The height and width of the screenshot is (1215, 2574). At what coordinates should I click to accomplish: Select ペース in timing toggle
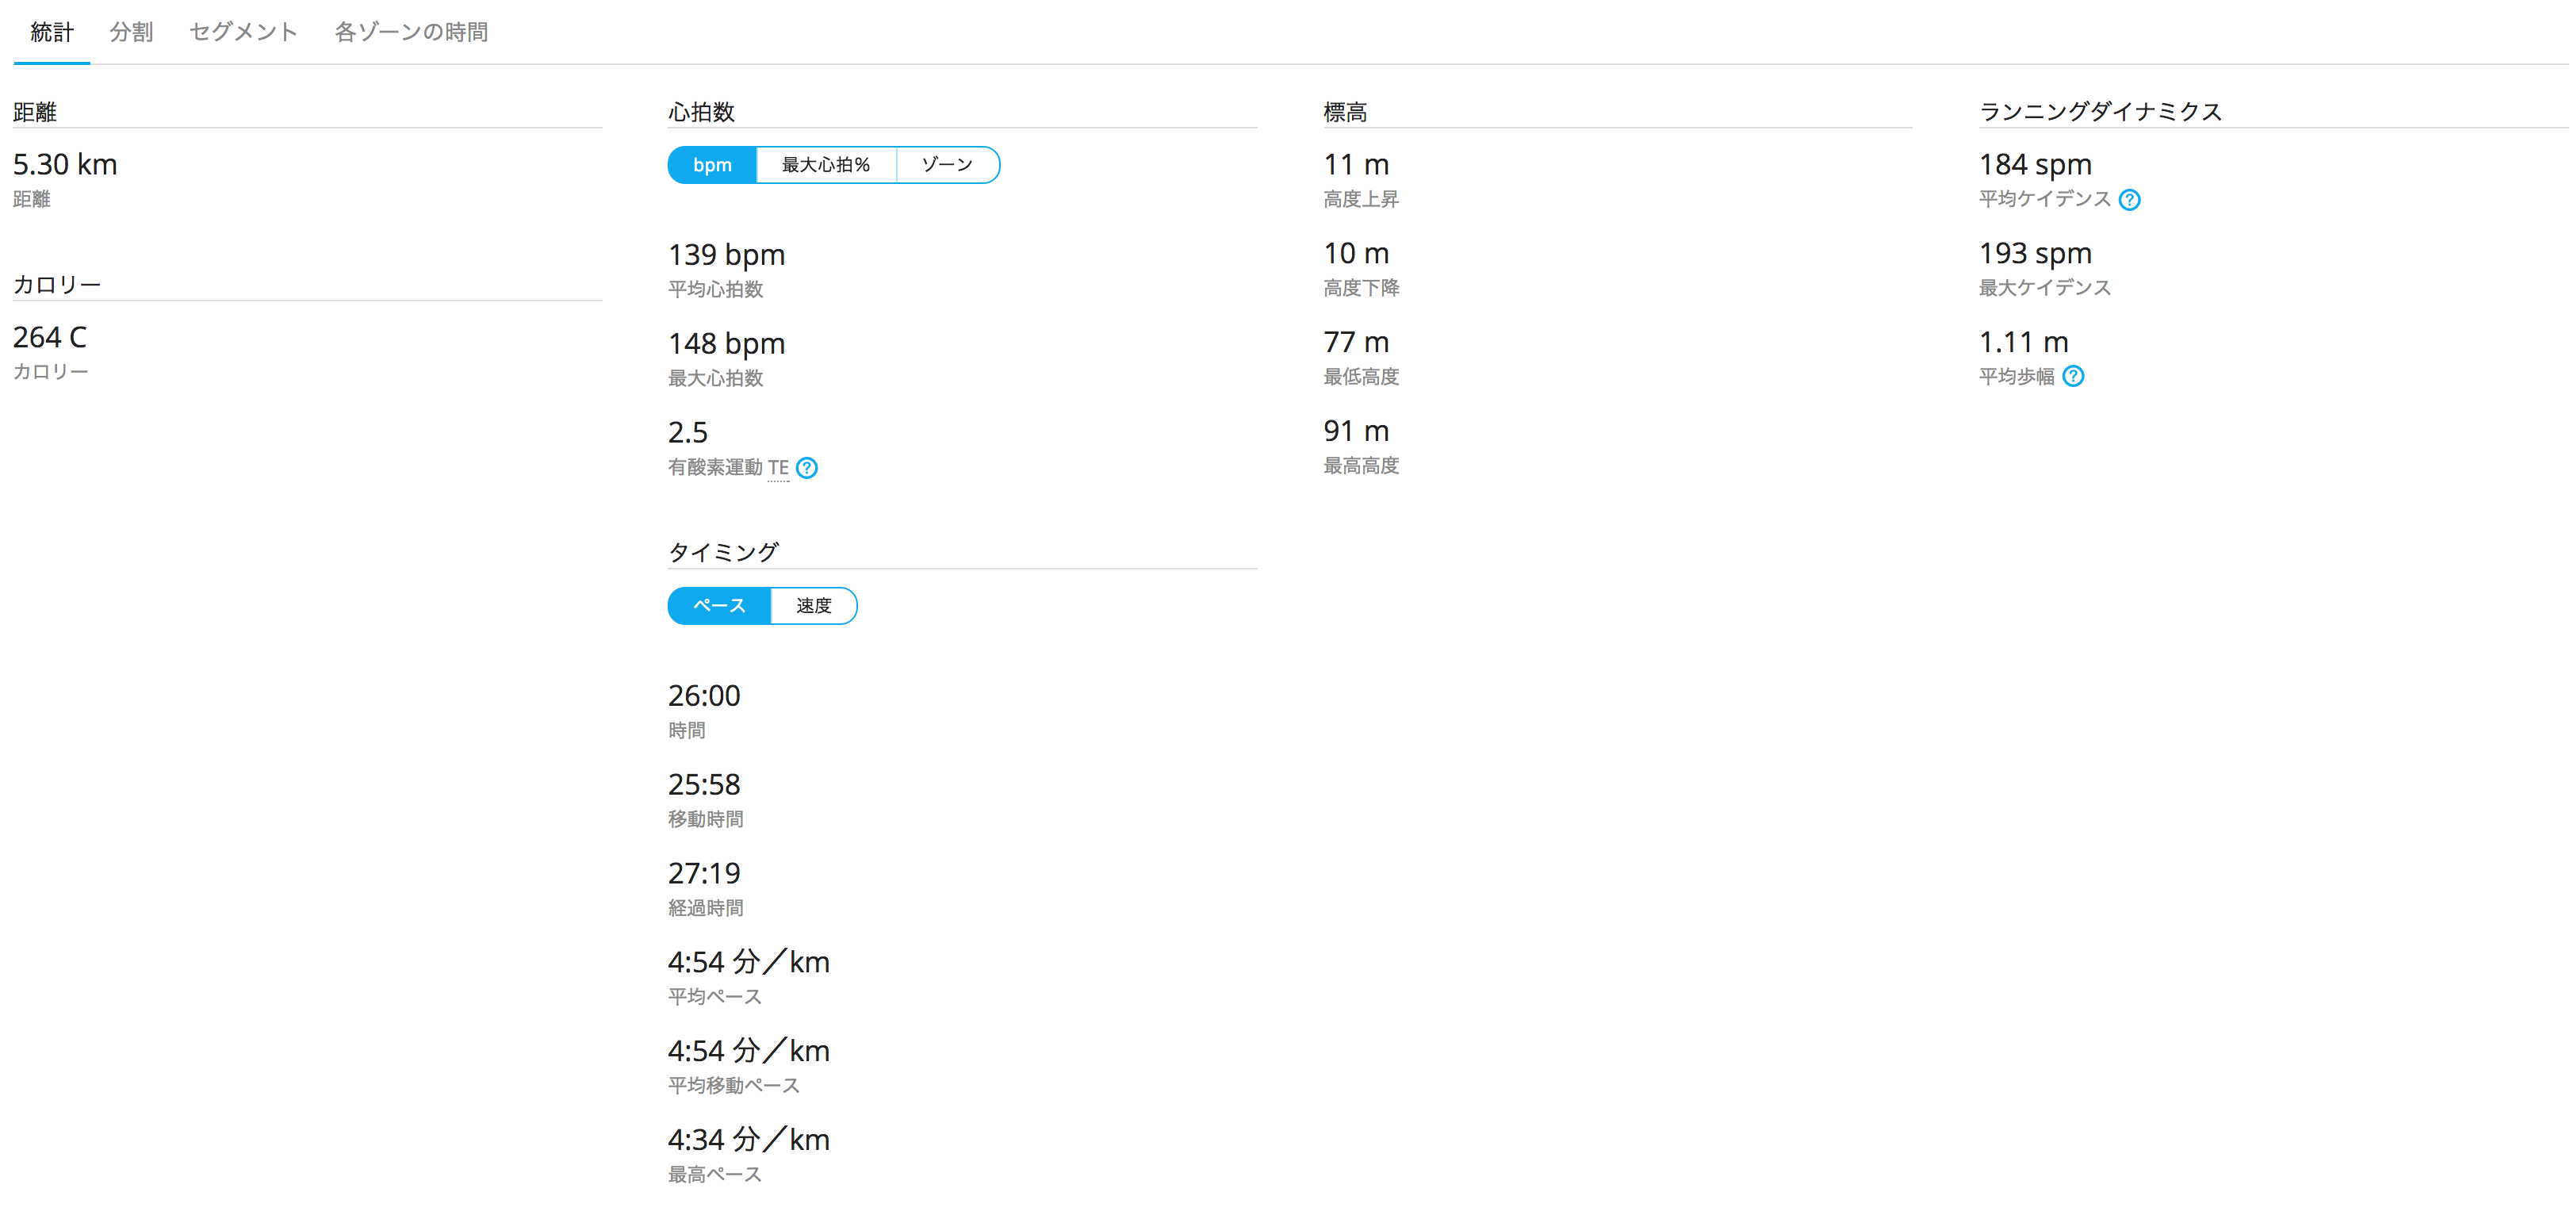(x=719, y=605)
